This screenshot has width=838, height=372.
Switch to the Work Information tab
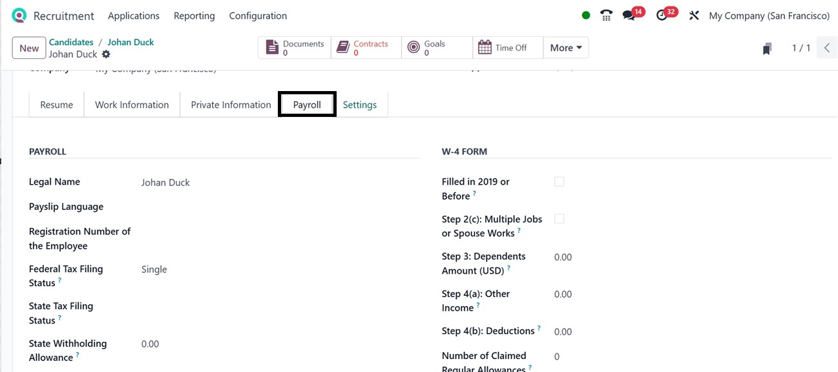(132, 105)
